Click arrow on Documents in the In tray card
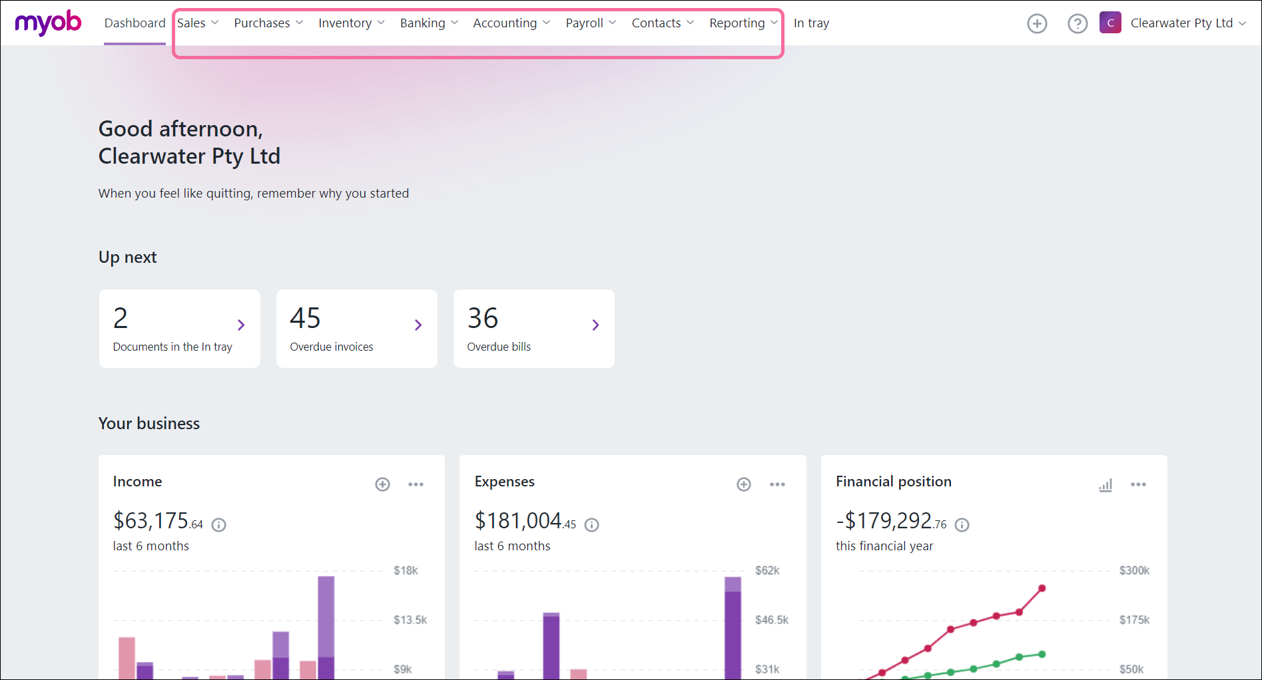This screenshot has width=1262, height=680. click(x=241, y=325)
